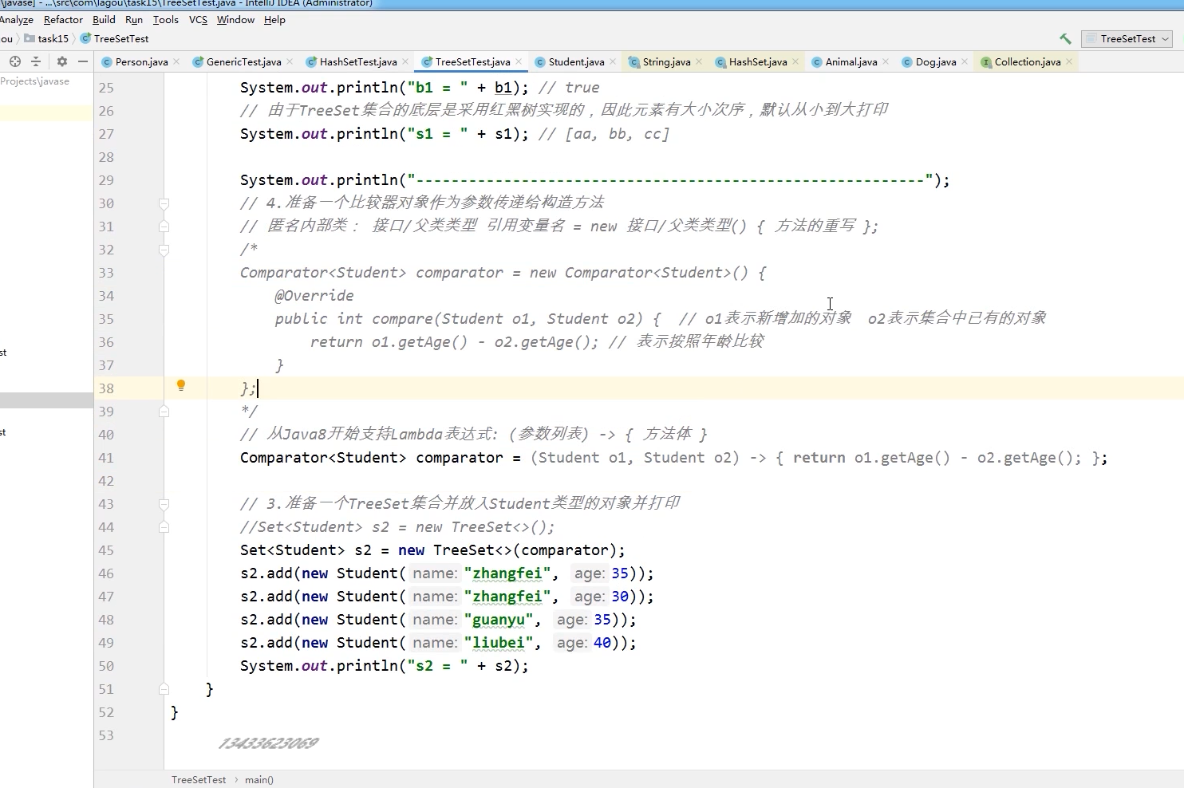Viewport: 1184px width, 788px height.
Task: Click the @Override annotation on line 34
Action: (314, 296)
